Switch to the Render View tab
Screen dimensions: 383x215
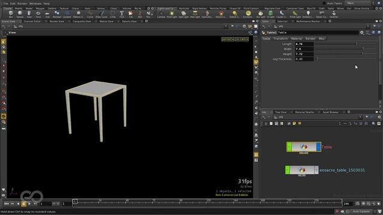(57, 21)
